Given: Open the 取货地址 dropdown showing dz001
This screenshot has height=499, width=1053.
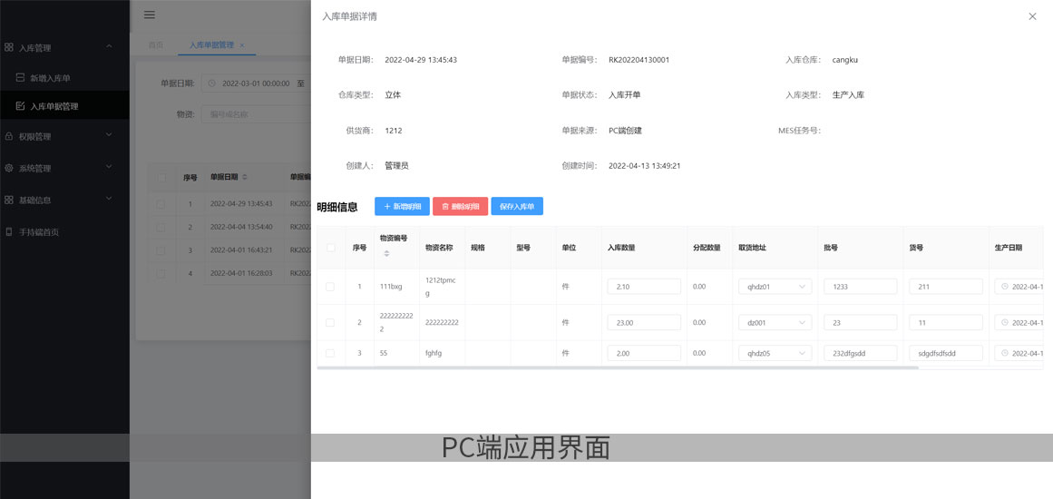Looking at the screenshot, I should pyautogui.click(x=775, y=322).
